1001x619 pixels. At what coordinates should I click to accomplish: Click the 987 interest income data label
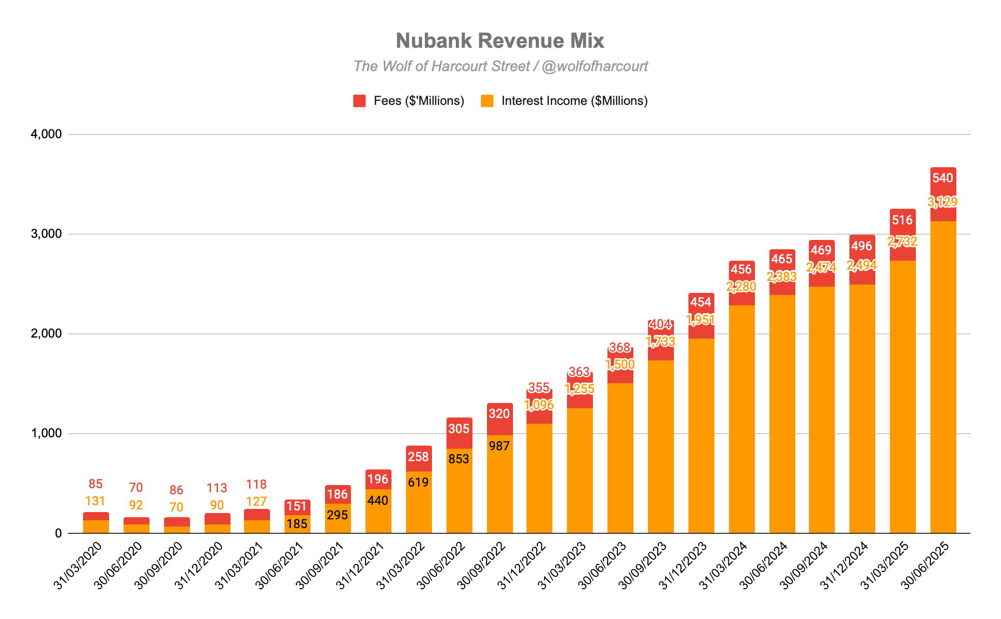point(499,446)
